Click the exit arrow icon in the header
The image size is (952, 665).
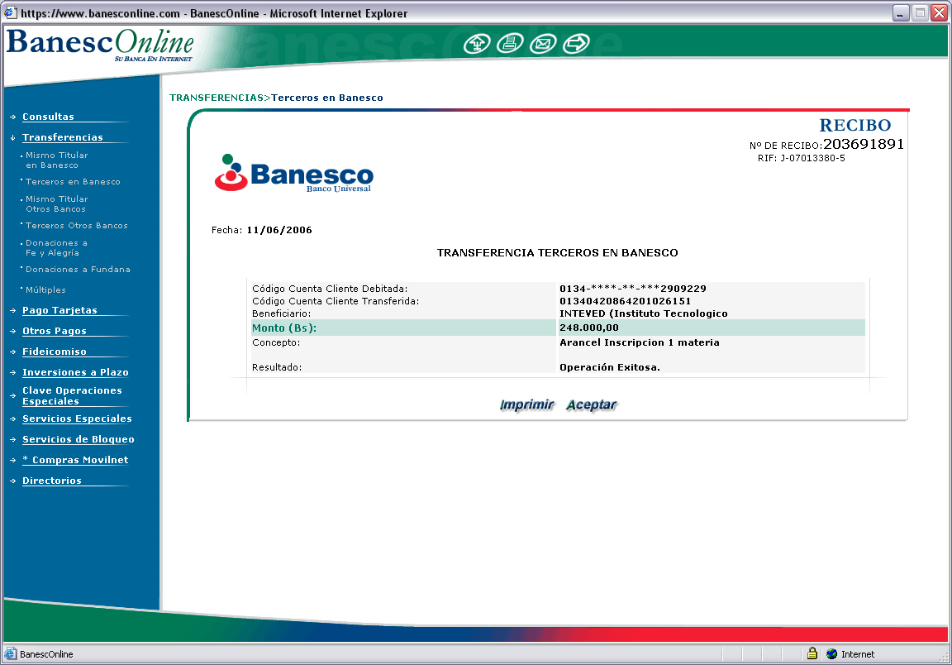pyautogui.click(x=576, y=44)
